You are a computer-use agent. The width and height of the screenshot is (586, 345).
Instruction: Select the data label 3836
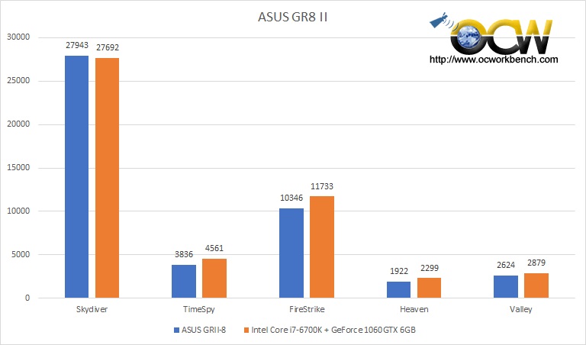[x=184, y=254]
